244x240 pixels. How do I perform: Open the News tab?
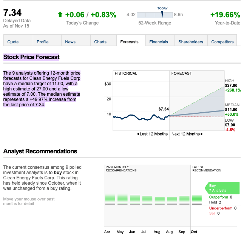pos(70,42)
